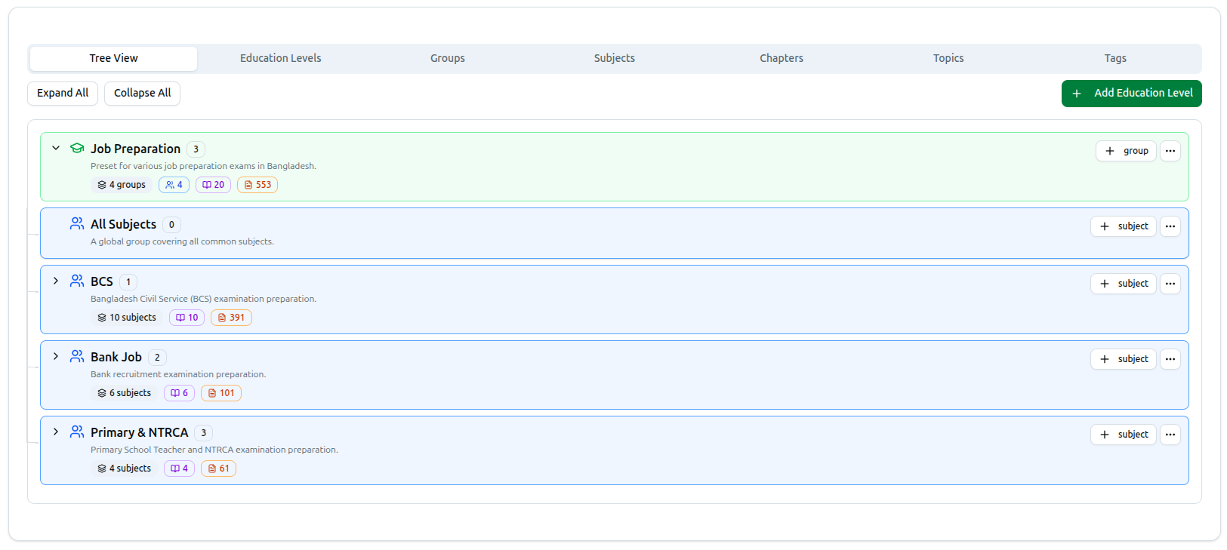1227x550 pixels.
Task: Open the more options menu for Bank Job
Action: [x=1170, y=359]
